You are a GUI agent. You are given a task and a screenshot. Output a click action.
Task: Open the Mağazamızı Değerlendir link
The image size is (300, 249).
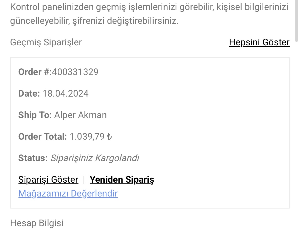pos(68,193)
